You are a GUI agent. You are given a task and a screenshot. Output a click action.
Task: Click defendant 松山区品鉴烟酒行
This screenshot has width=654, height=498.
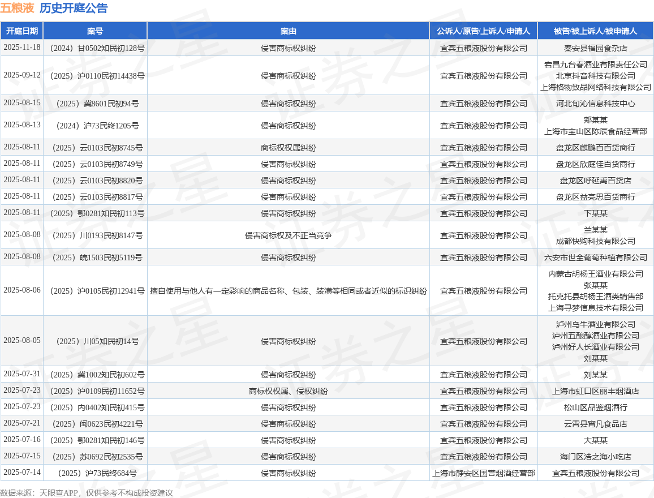(x=595, y=407)
